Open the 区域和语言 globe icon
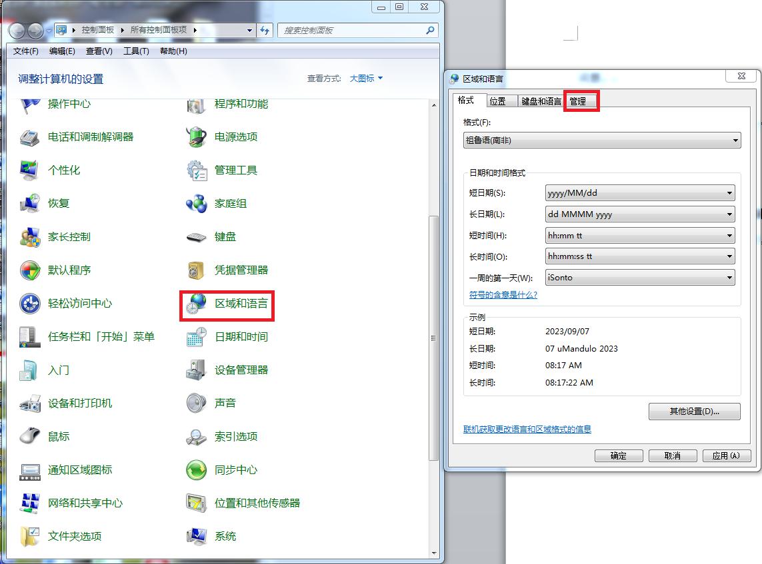The width and height of the screenshot is (762, 564). pyautogui.click(x=196, y=304)
